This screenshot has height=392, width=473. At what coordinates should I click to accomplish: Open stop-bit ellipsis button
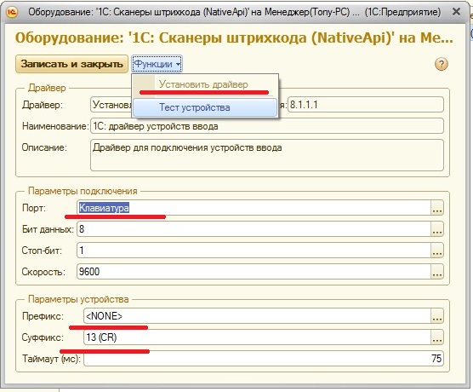(437, 251)
